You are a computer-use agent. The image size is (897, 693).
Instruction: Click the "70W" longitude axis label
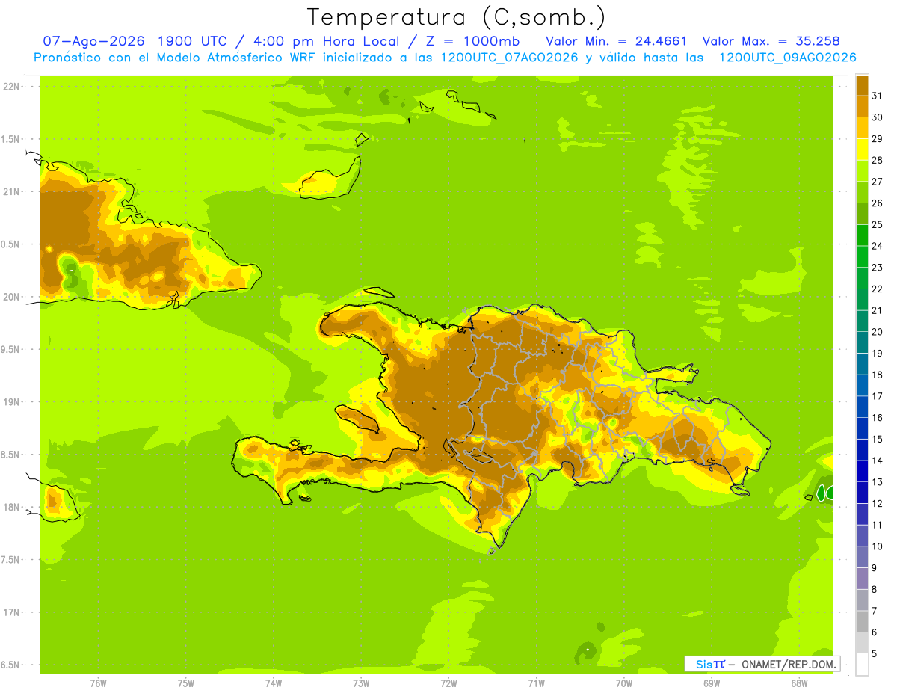pos(624,683)
